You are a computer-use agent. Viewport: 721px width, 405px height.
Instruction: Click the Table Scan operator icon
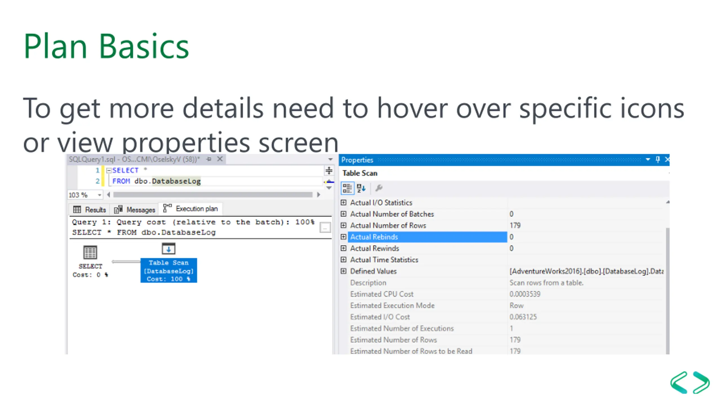tap(168, 249)
